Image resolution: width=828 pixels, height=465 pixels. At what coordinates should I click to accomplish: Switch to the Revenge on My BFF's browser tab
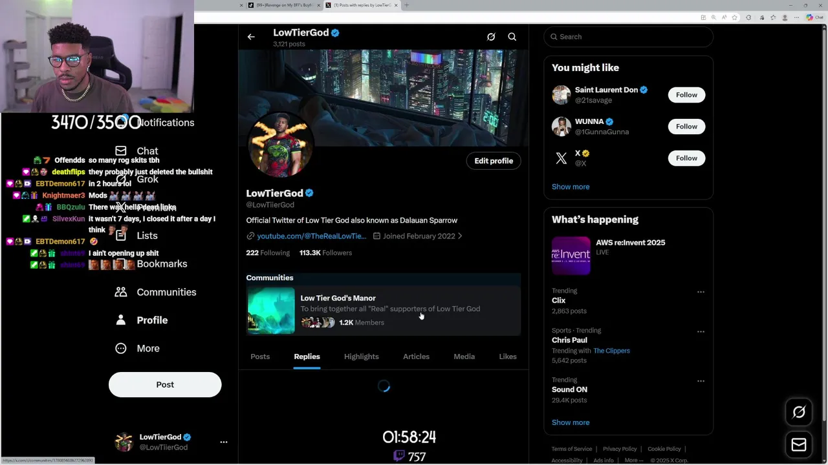(x=285, y=5)
